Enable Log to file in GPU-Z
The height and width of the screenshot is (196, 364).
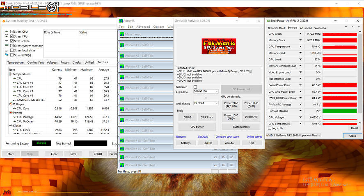pos(270,128)
